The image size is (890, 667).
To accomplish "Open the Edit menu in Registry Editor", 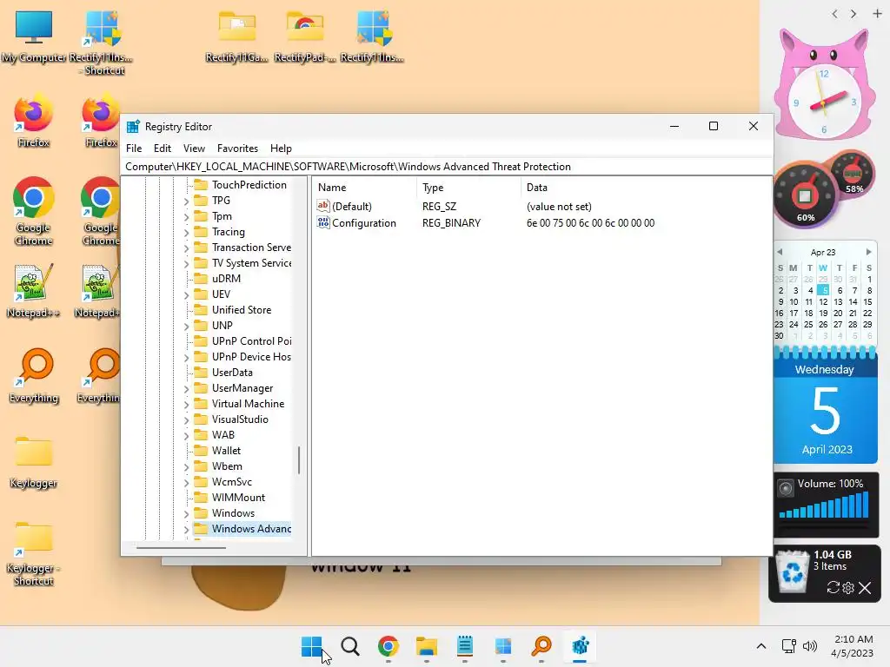I will click(163, 148).
